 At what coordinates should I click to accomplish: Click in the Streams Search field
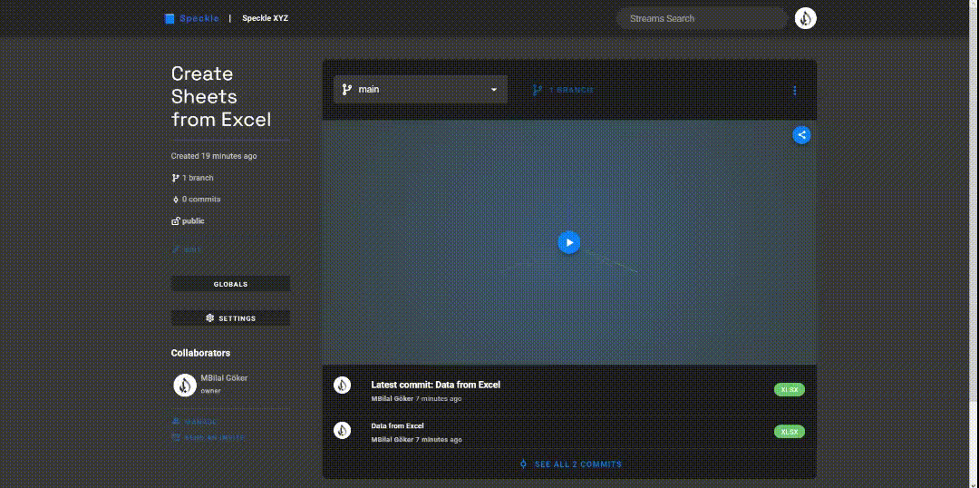(x=700, y=18)
